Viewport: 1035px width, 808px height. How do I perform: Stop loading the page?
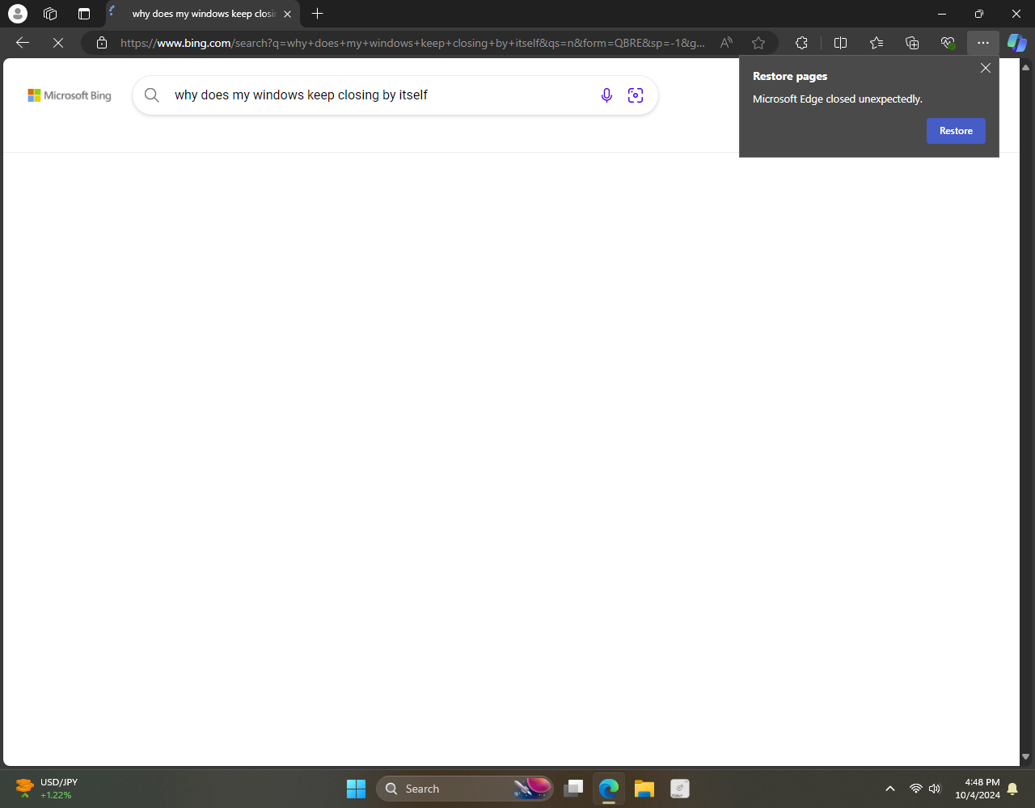58,43
